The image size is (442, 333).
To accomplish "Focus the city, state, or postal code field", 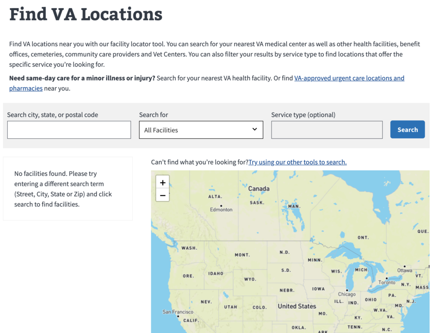I will point(69,130).
